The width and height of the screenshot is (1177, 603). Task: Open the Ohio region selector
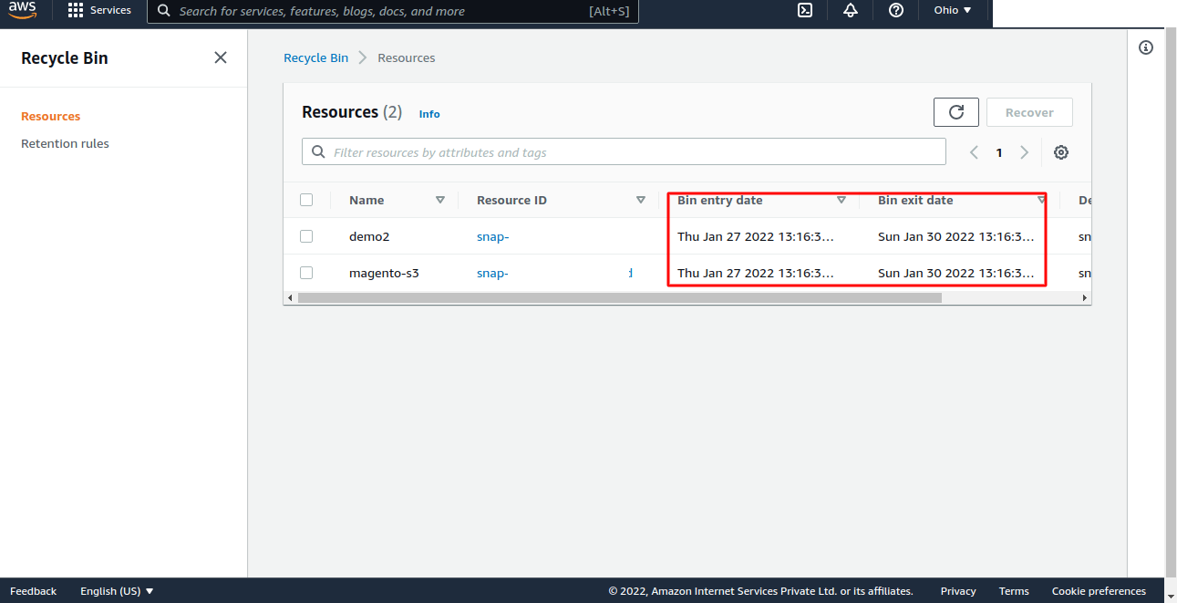coord(952,11)
